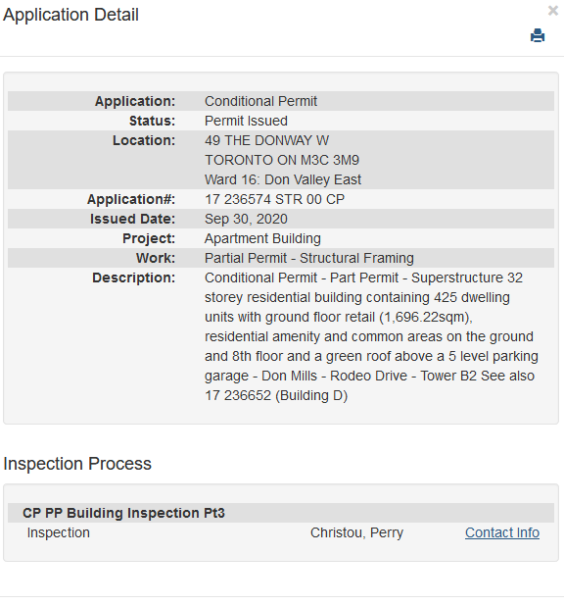Click Partial Permit - Structural Framing text
This screenshot has width=564, height=605.
click(x=309, y=258)
